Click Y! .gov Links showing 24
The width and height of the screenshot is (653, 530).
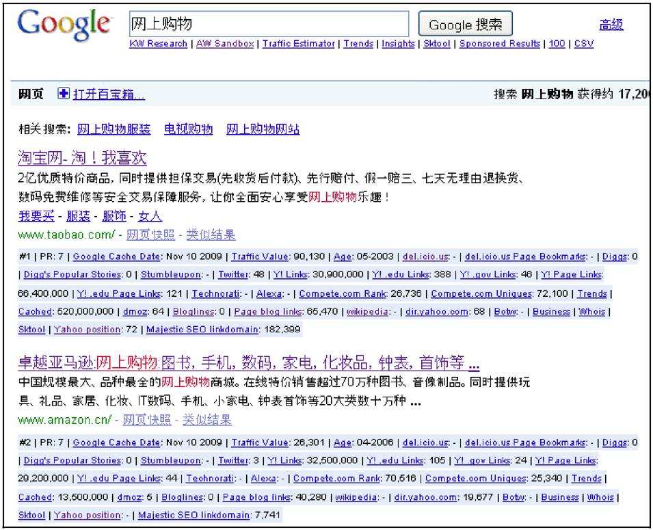point(482,460)
